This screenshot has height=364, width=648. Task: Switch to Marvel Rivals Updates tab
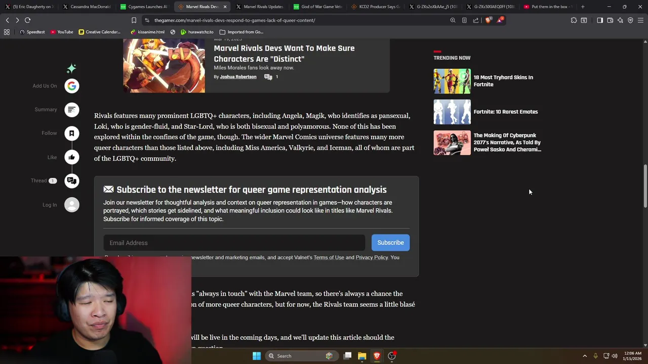pyautogui.click(x=260, y=7)
